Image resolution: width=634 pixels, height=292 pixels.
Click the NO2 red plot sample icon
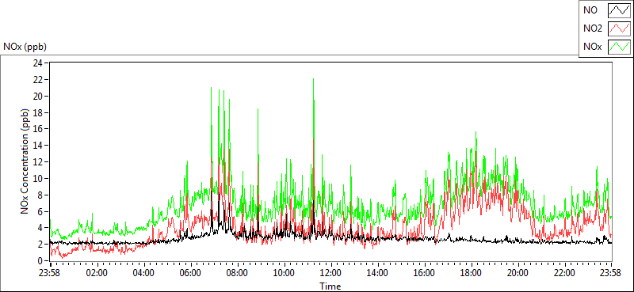coord(620,28)
